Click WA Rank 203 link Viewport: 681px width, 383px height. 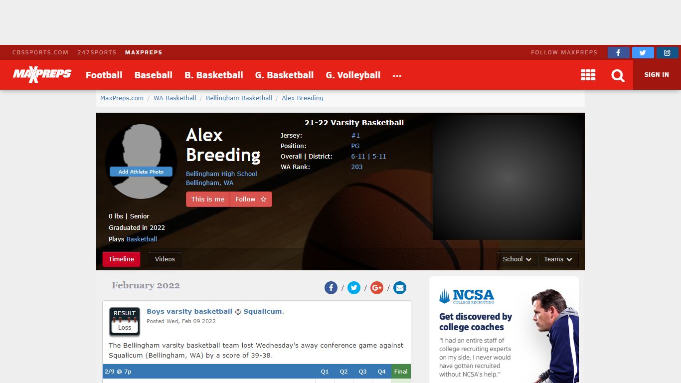click(x=357, y=167)
